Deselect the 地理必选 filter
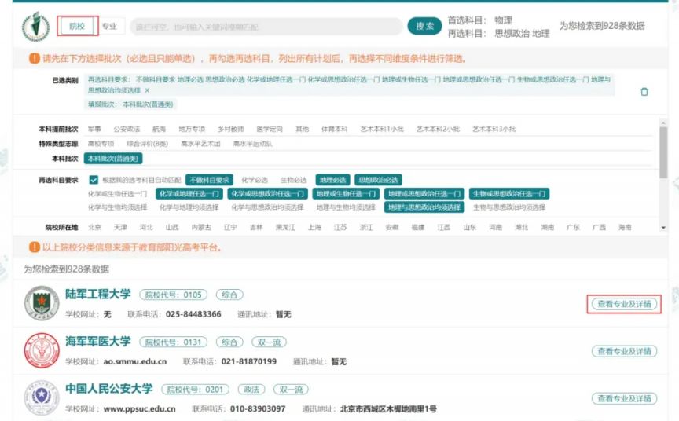Image resolution: width=679 pixels, height=421 pixels. pos(332,180)
